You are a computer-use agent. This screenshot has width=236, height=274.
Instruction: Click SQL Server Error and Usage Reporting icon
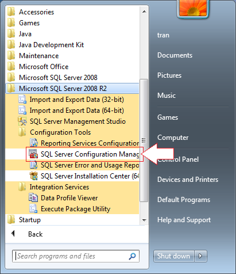(x=34, y=165)
